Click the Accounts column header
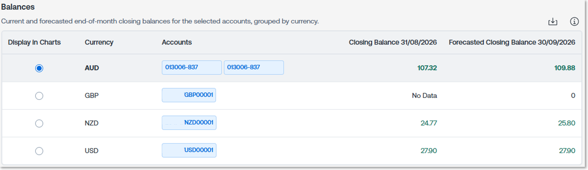Viewport: 588px width, 170px height. [x=177, y=42]
